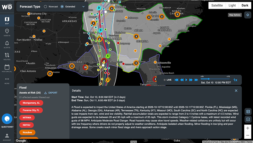
Task: Skip to the timeline end
Action: pos(196,80)
